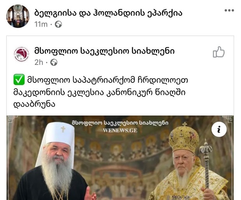This screenshot has height=200, width=241.
Task: Tap the WENEWS.GE watermark on the photo
Action: pos(120,130)
